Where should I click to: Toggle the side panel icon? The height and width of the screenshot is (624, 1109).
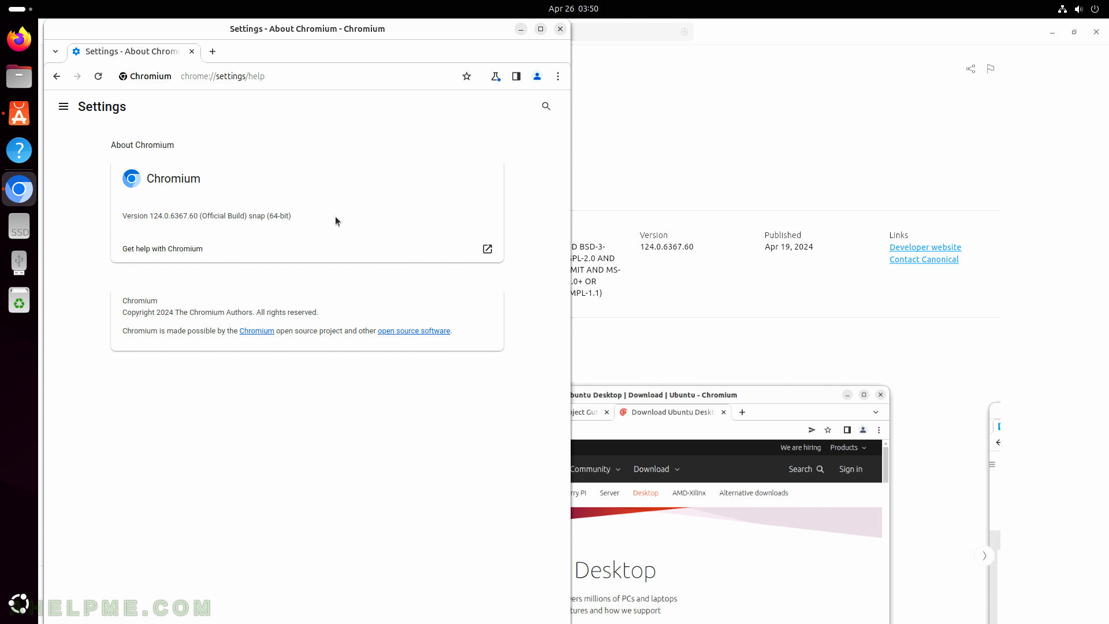(x=516, y=76)
